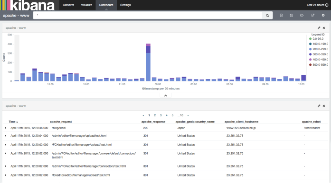Click the last bar near 12:00 in the chart
Screen dimensions: 331x183
pos(303,78)
